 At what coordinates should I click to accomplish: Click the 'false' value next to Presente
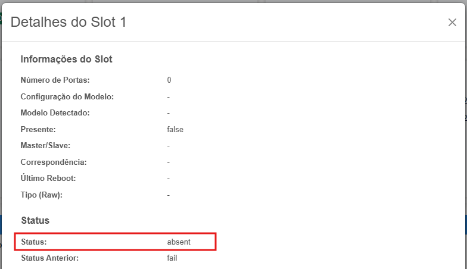(x=175, y=129)
